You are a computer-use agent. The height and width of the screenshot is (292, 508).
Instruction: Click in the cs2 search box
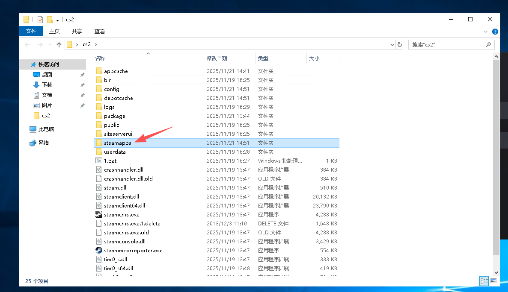[x=447, y=45]
